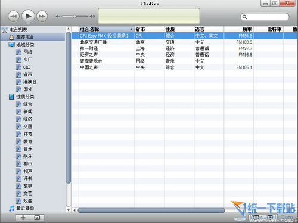Select 中国之声 station row
This screenshot has width=298, height=223.
coord(184,67)
